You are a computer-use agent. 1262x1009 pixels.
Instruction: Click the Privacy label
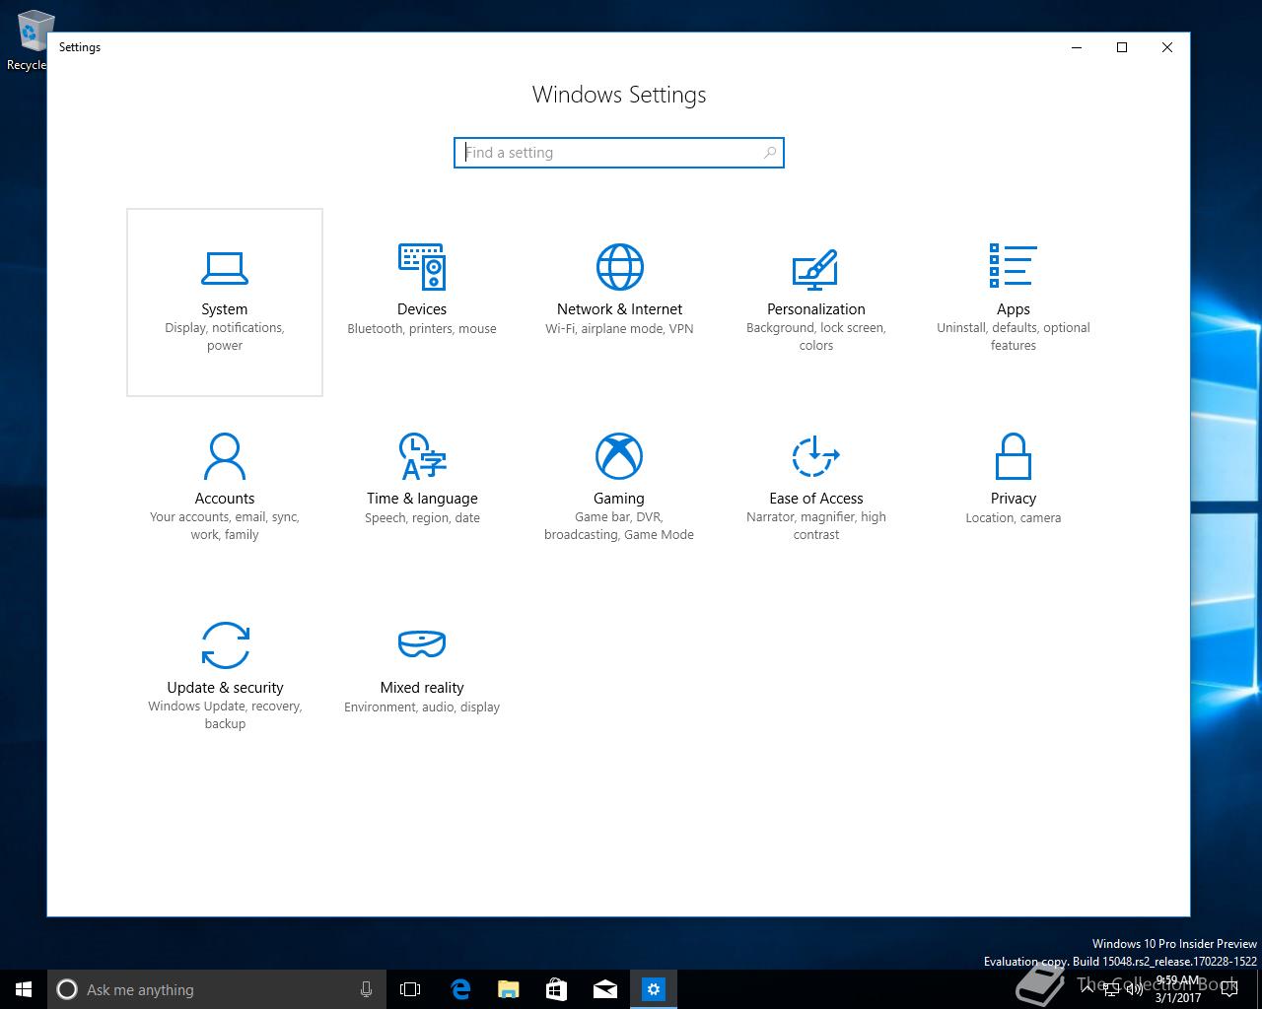point(1014,499)
